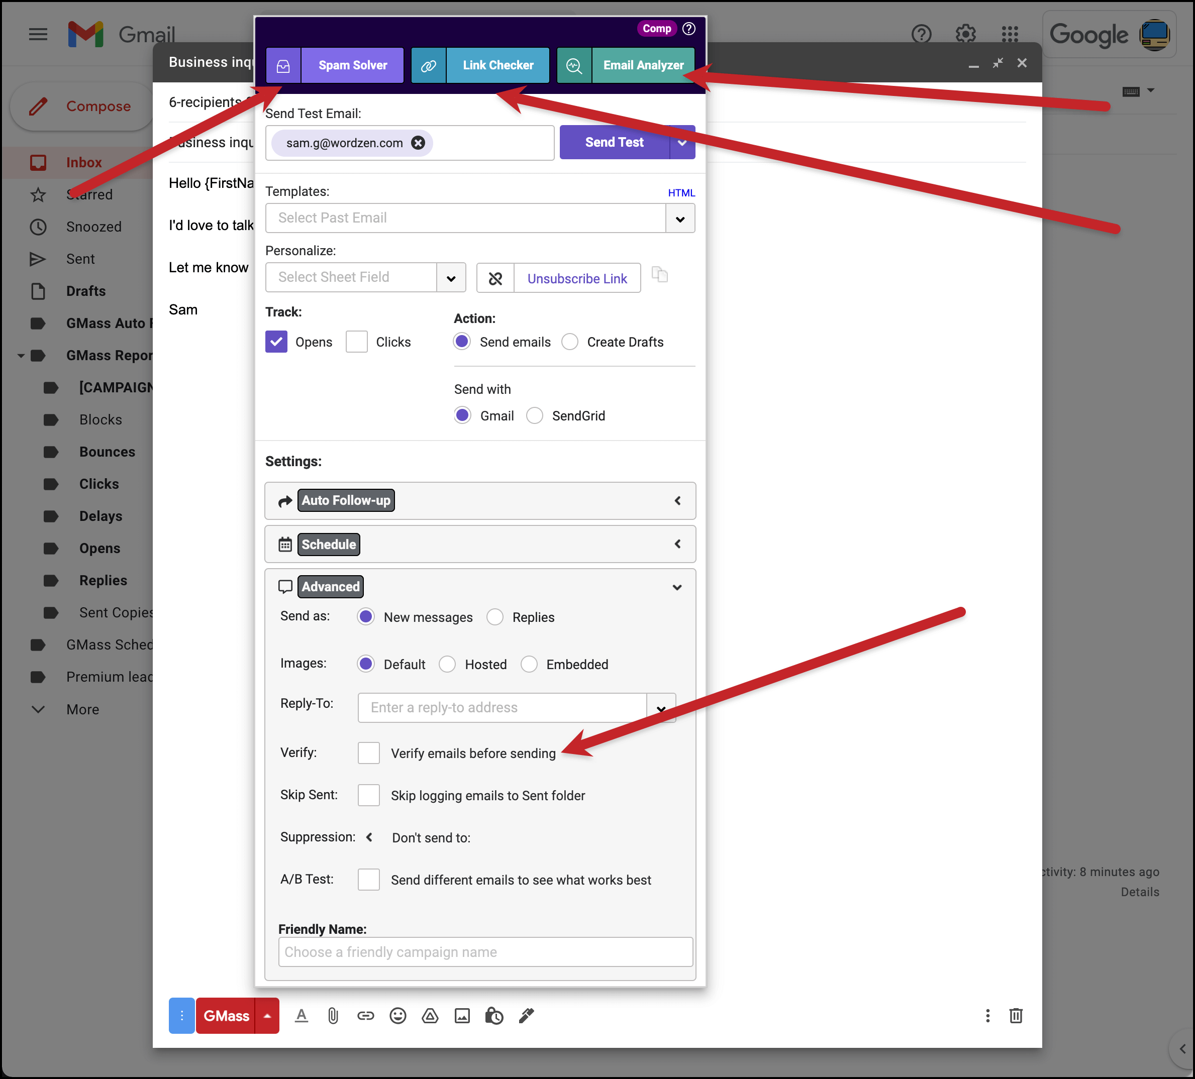Viewport: 1195px width, 1079px height.
Task: Click the input tools keyboard icon
Action: 1131,91
